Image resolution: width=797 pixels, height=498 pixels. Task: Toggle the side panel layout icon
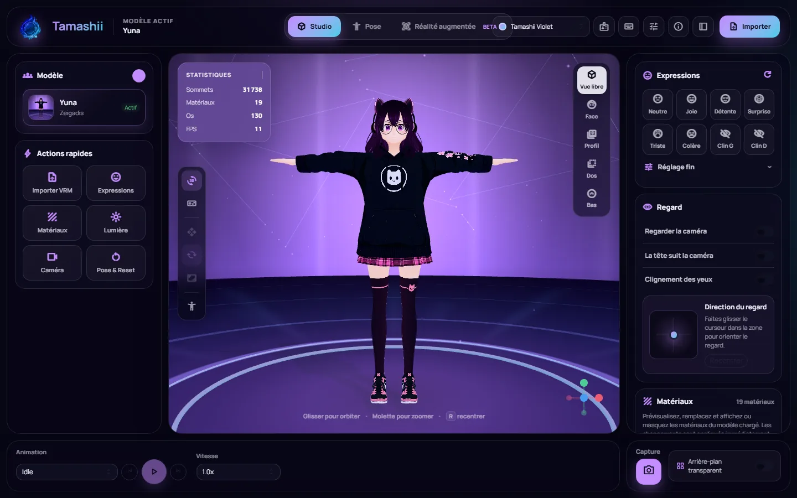click(703, 27)
